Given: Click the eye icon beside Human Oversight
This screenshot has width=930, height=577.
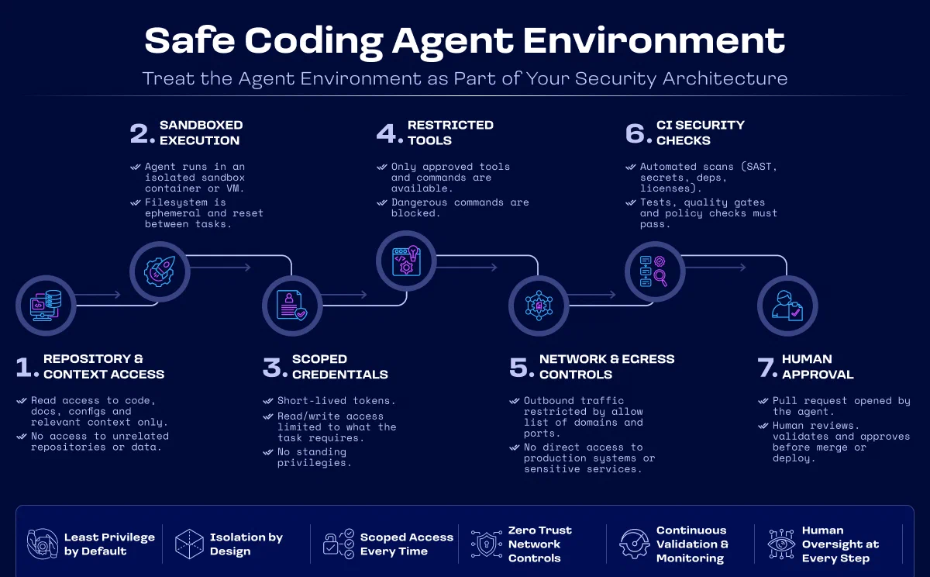Looking at the screenshot, I should click(x=780, y=544).
